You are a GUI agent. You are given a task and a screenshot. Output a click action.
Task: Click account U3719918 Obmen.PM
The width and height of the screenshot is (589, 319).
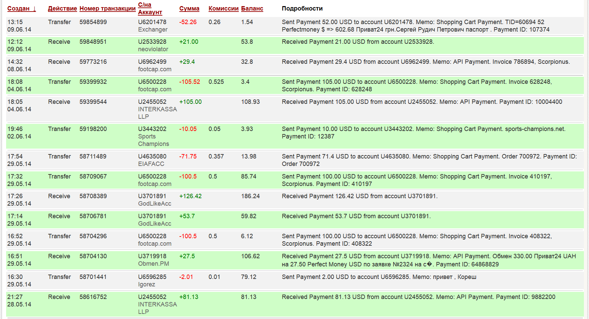click(x=154, y=260)
